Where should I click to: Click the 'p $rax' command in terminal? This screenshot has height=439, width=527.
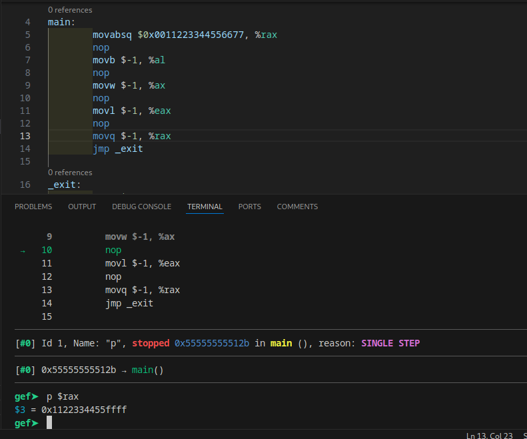[x=63, y=396]
